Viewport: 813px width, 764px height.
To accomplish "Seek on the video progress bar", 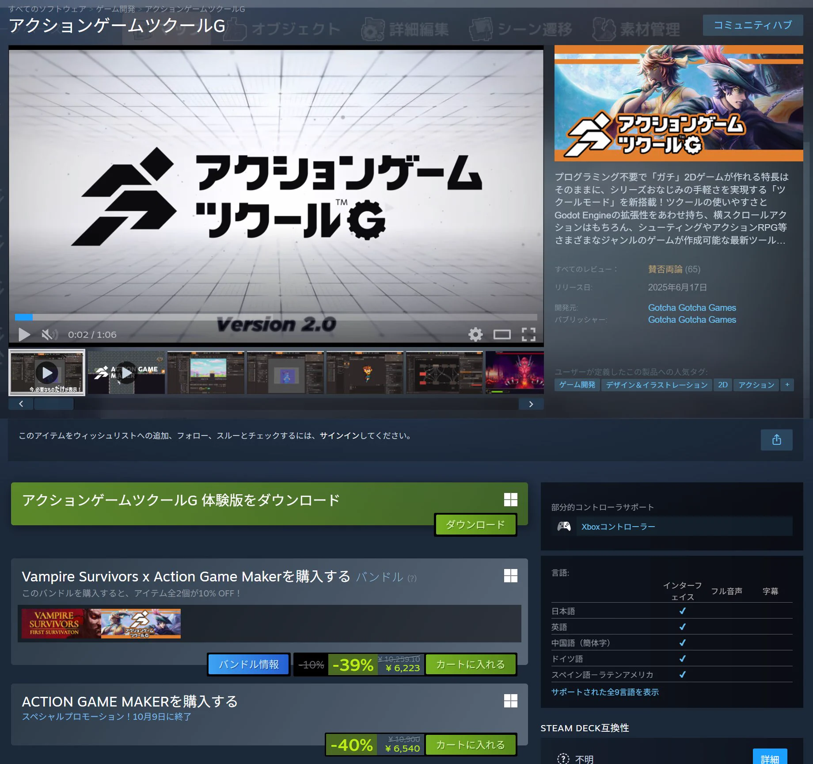I will point(276,317).
